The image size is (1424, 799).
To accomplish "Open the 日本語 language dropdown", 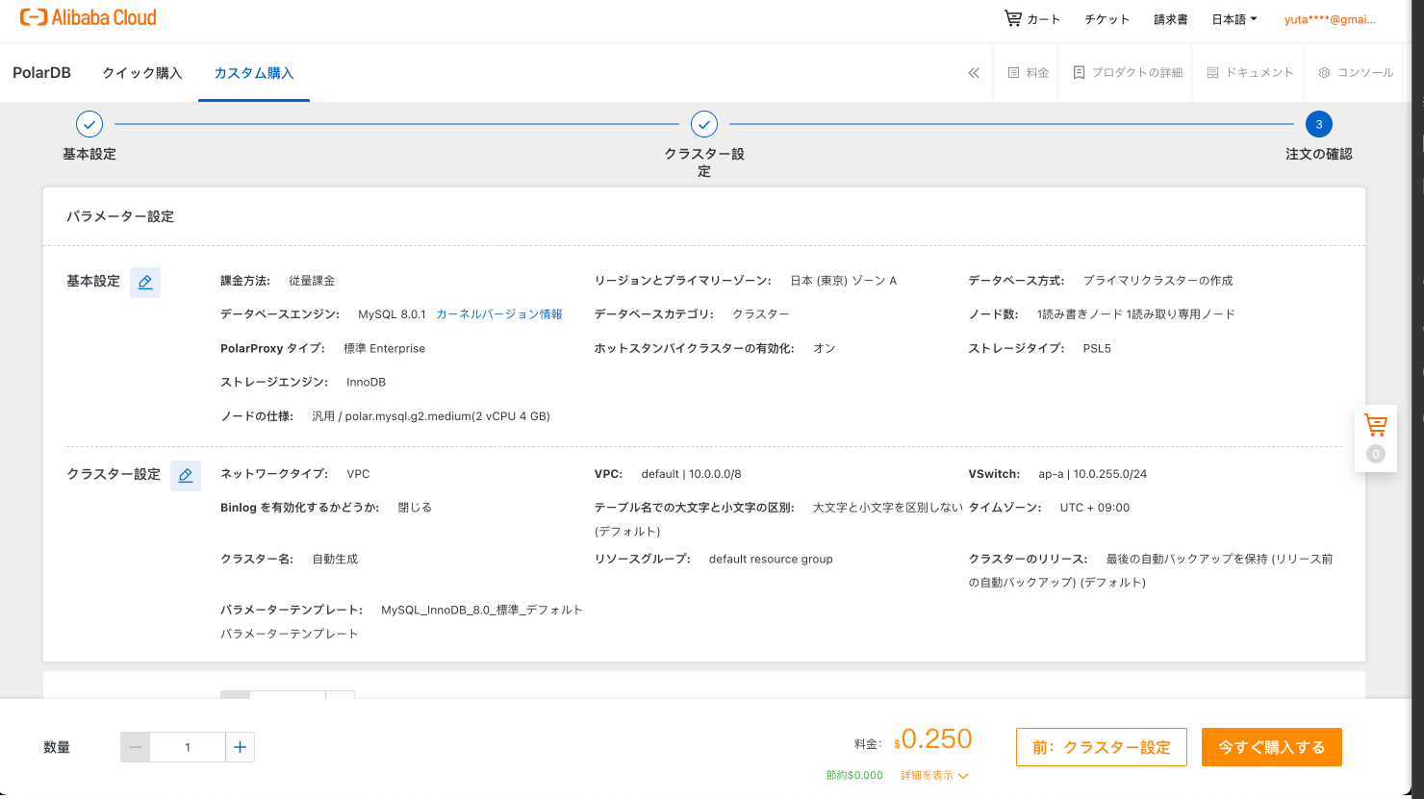I will tap(1233, 18).
